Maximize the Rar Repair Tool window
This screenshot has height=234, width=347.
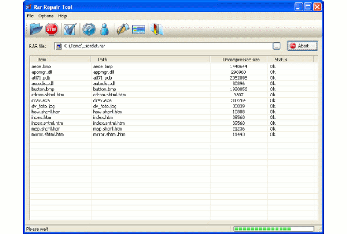click(308, 7)
